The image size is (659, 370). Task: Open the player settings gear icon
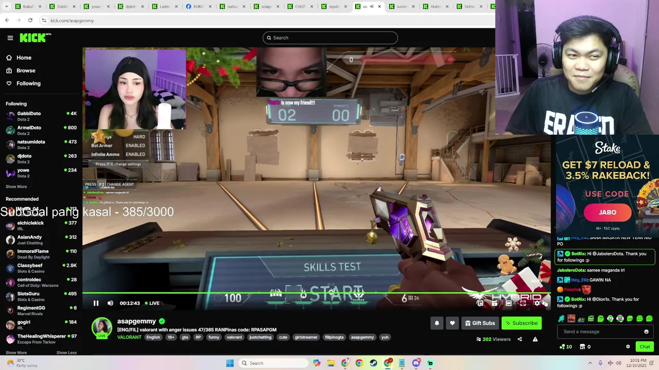pyautogui.click(x=537, y=303)
